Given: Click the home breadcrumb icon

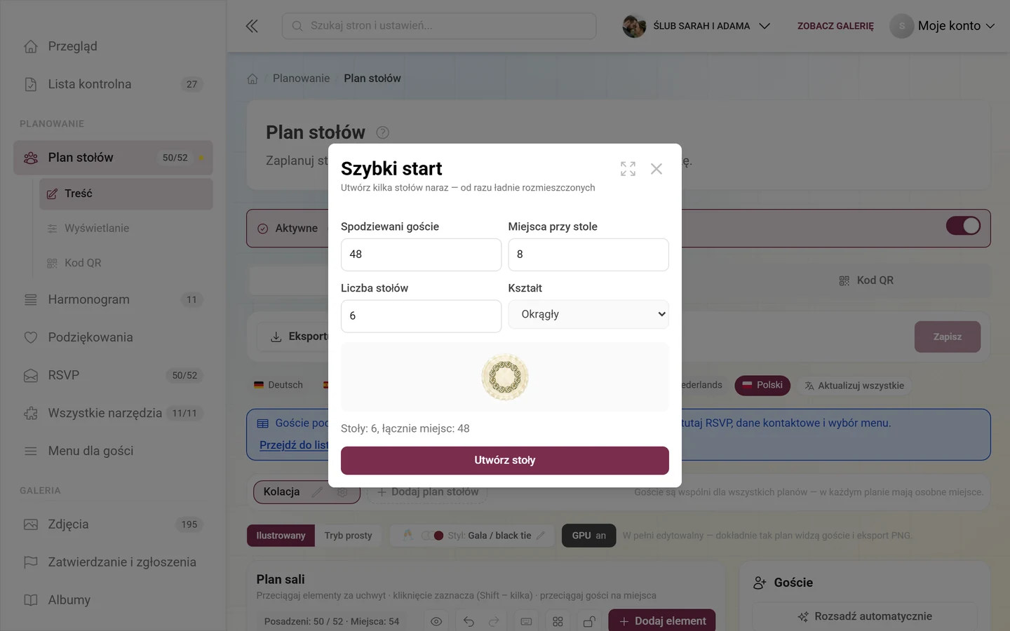Looking at the screenshot, I should pyautogui.click(x=252, y=79).
